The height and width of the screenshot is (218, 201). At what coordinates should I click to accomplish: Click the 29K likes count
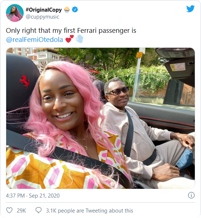(x=21, y=211)
